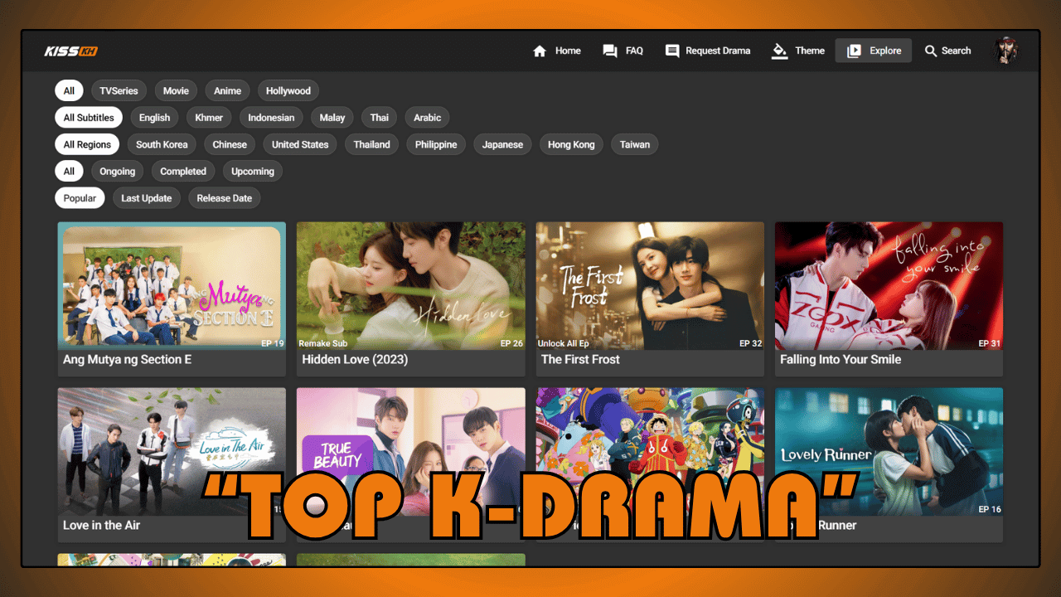The width and height of the screenshot is (1061, 597).
Task: Toggle the Ongoing status filter
Action: [117, 171]
